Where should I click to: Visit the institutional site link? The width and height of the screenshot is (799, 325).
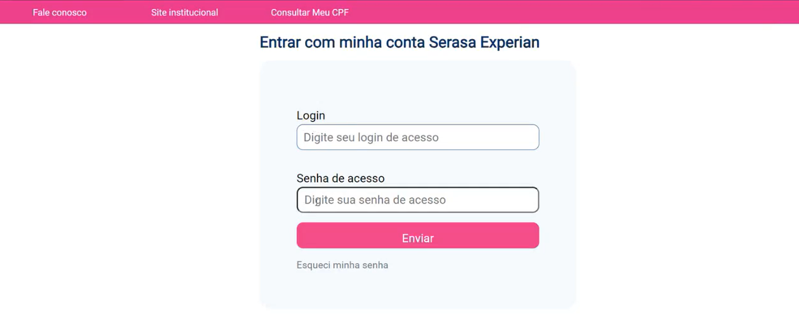point(185,13)
